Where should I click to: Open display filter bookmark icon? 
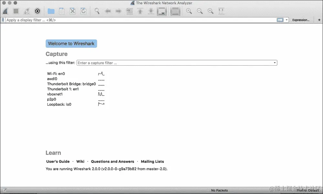click(3, 20)
